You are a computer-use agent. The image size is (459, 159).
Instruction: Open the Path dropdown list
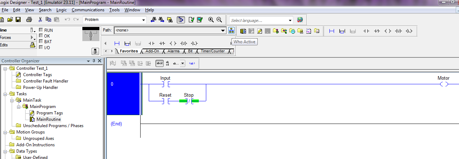(223, 30)
